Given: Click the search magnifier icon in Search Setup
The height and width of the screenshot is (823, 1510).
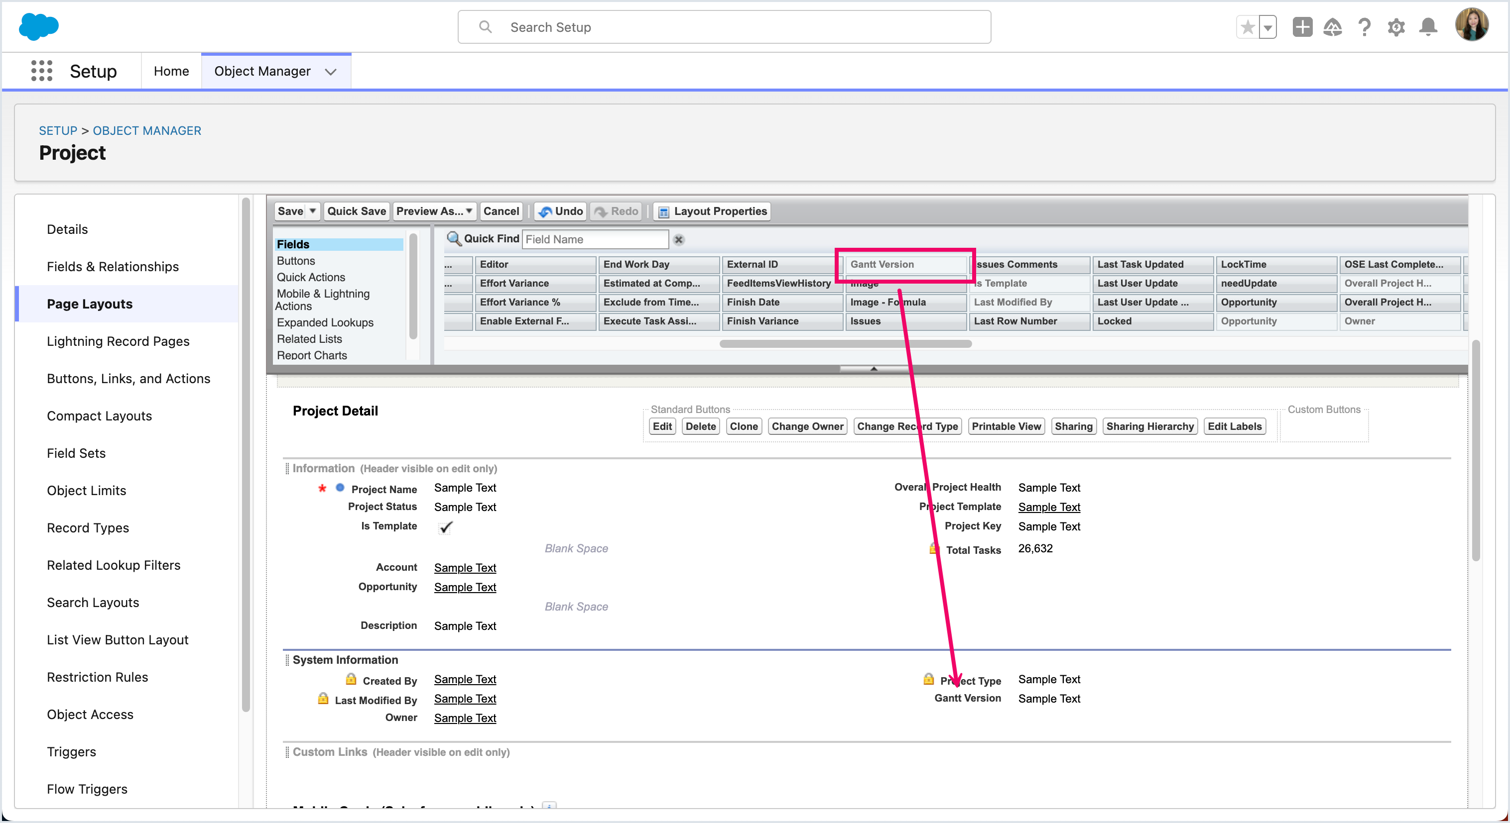Looking at the screenshot, I should tap(486, 27).
